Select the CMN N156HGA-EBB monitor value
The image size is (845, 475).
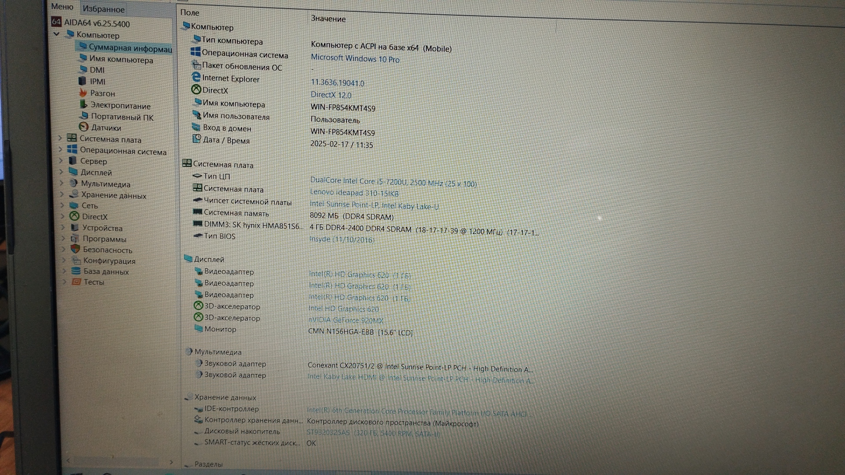[x=360, y=332]
